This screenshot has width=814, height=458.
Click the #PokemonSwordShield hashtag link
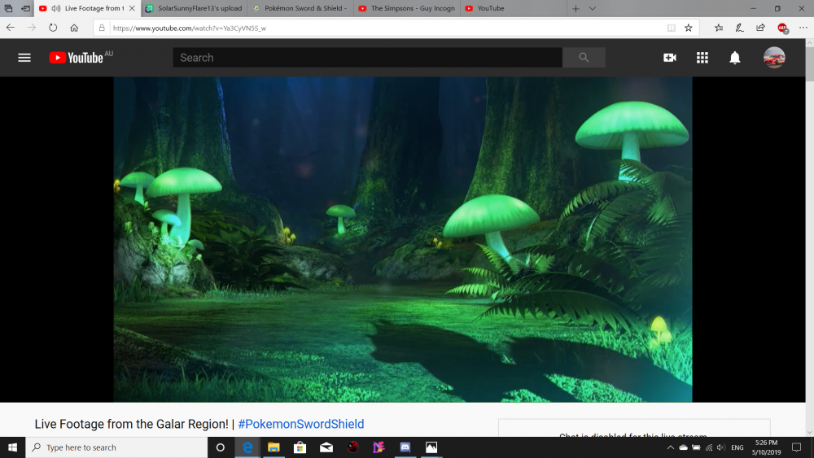(x=301, y=424)
